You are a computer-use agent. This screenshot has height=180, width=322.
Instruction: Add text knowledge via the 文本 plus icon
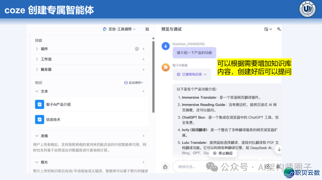click(143, 91)
